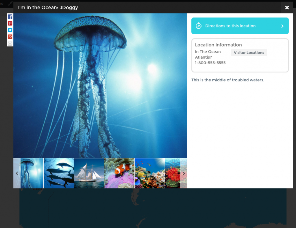The image size is (296, 228).
Task: Click the compass icon for directions
Action: point(199,26)
